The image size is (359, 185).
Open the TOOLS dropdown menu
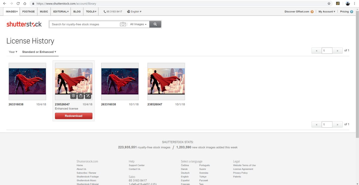point(91,12)
